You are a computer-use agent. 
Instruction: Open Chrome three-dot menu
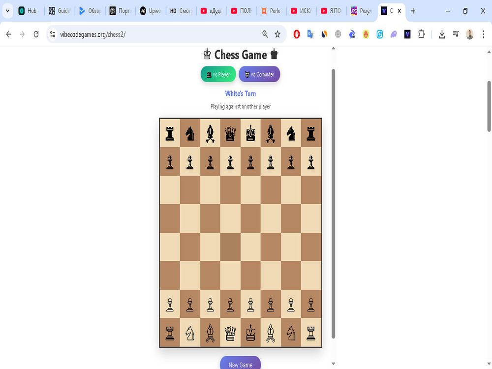point(483,34)
